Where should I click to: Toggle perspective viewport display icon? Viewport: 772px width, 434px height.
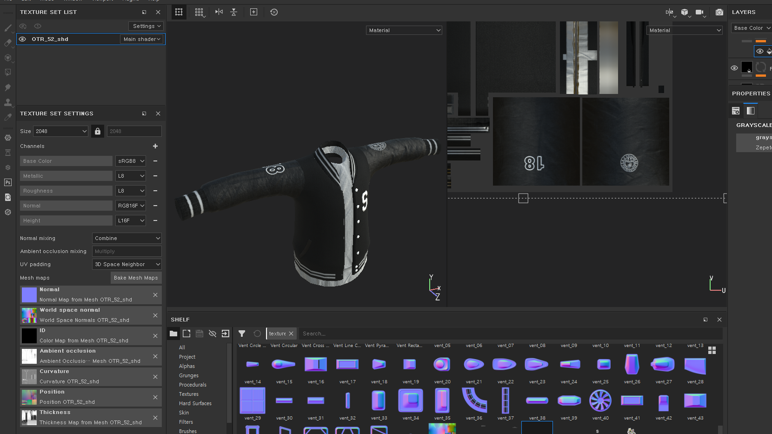click(x=179, y=12)
